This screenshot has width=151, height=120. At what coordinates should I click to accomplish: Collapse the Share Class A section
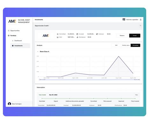tap(38, 52)
